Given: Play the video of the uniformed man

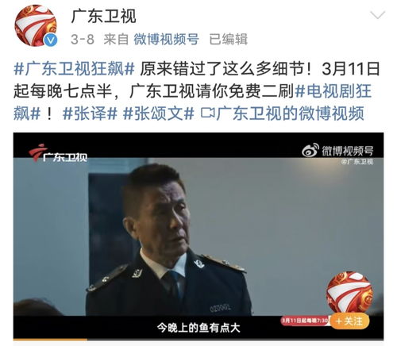Looking at the screenshot, I should [198, 236].
